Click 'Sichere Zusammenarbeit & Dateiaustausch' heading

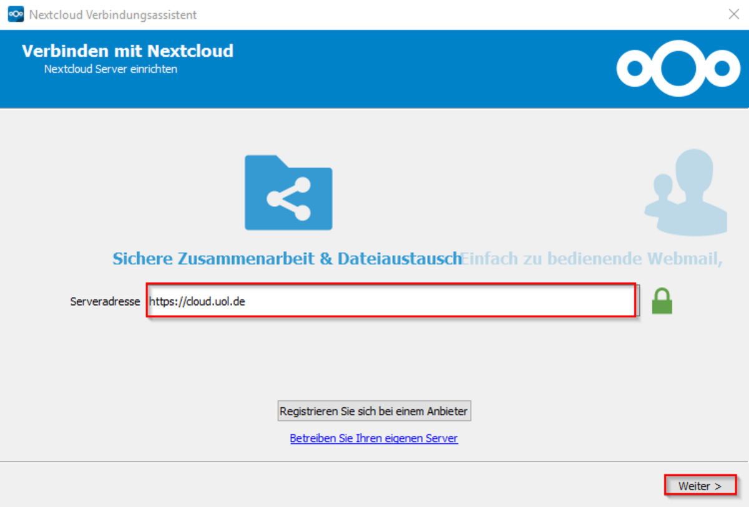coord(286,259)
